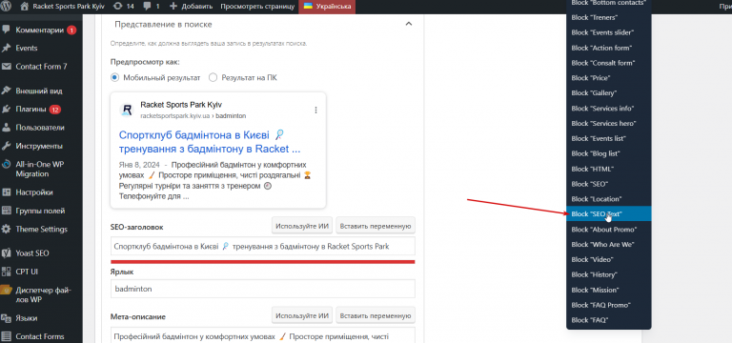Click the Плагины plug icon
Viewport: 732px width, 343px height.
(x=7, y=110)
